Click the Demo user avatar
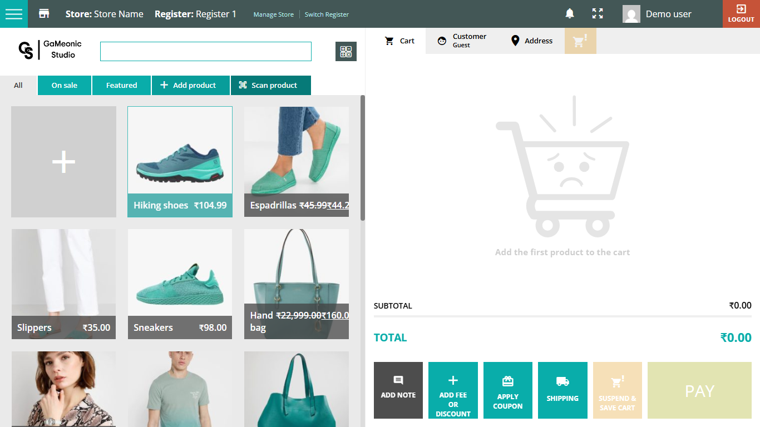This screenshot has height=427, width=760. coord(631,14)
